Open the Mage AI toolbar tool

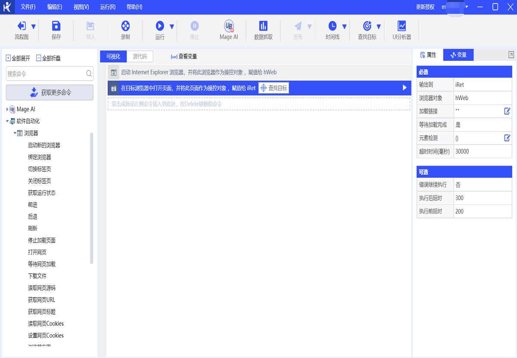tap(228, 26)
